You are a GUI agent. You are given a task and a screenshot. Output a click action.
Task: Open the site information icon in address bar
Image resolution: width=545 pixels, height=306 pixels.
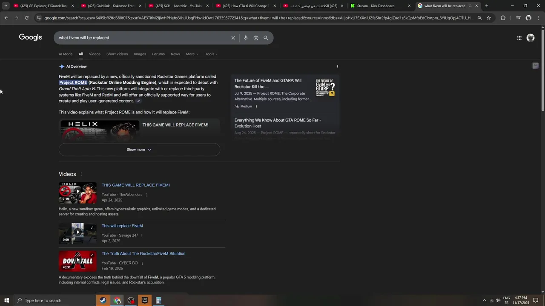(x=39, y=18)
